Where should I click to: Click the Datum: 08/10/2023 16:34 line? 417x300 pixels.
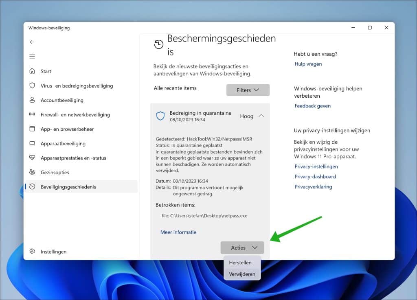[x=182, y=181]
